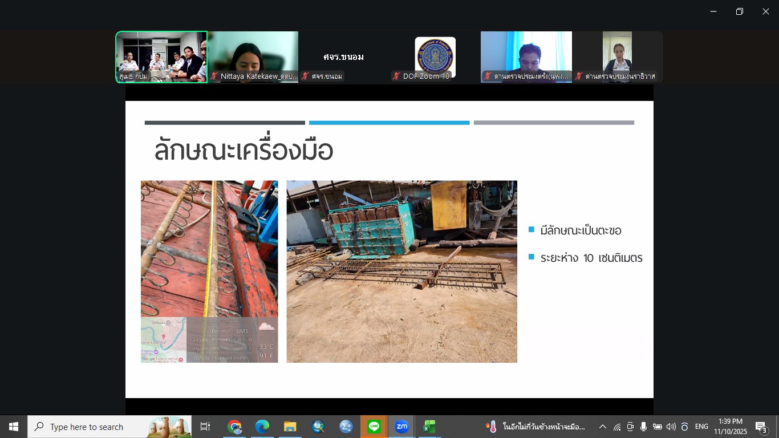
Task: Open File Explorer from taskbar
Action: [290, 427]
